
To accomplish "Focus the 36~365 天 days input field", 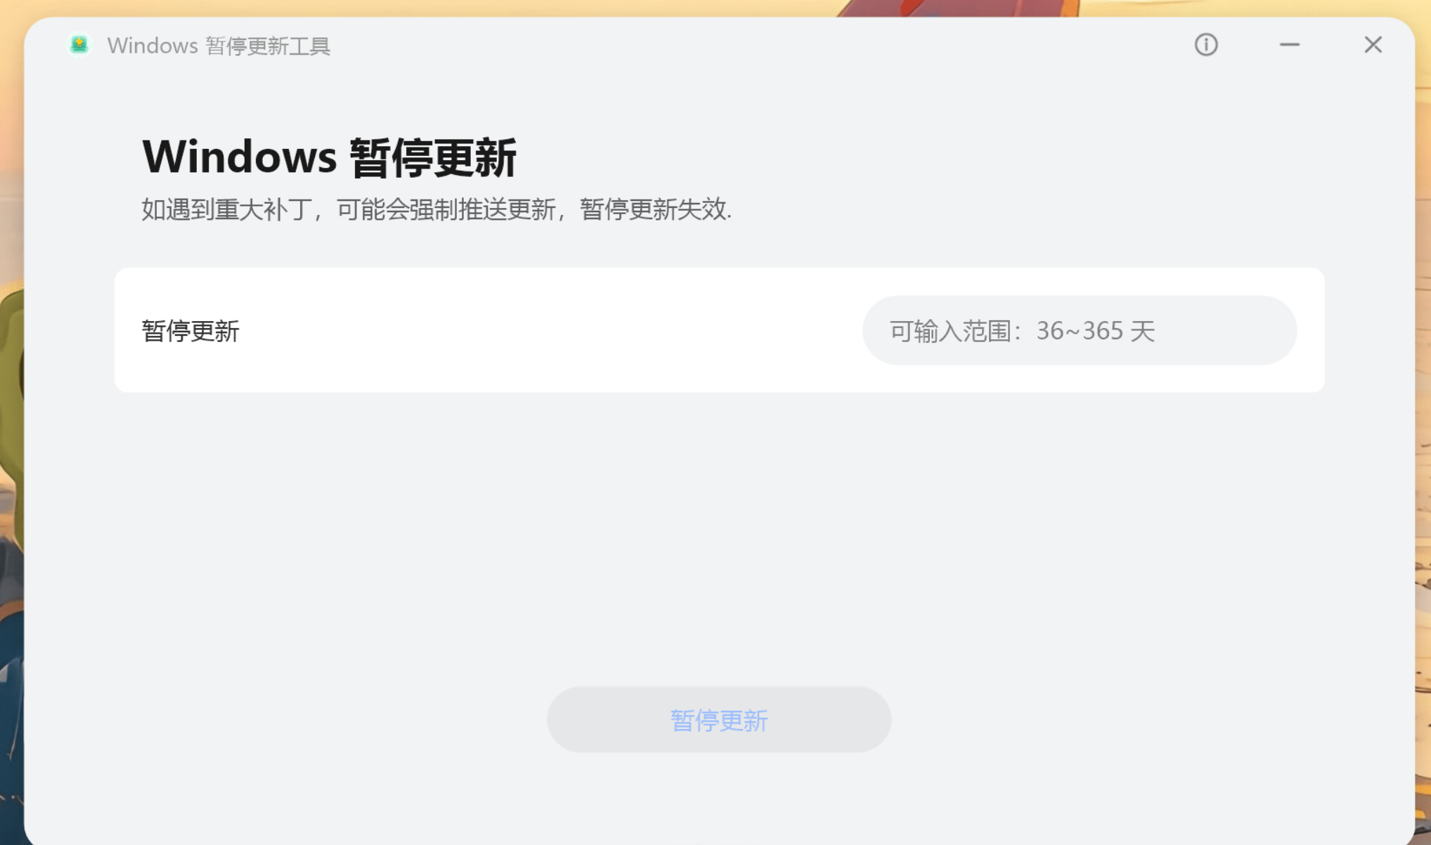I will [1080, 330].
